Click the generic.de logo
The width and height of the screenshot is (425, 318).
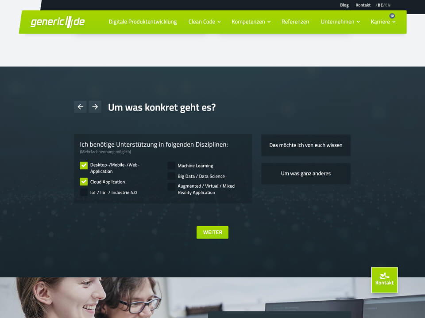coord(58,22)
